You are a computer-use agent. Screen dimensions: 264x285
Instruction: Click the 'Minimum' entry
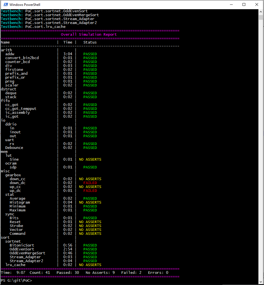(x=18, y=206)
